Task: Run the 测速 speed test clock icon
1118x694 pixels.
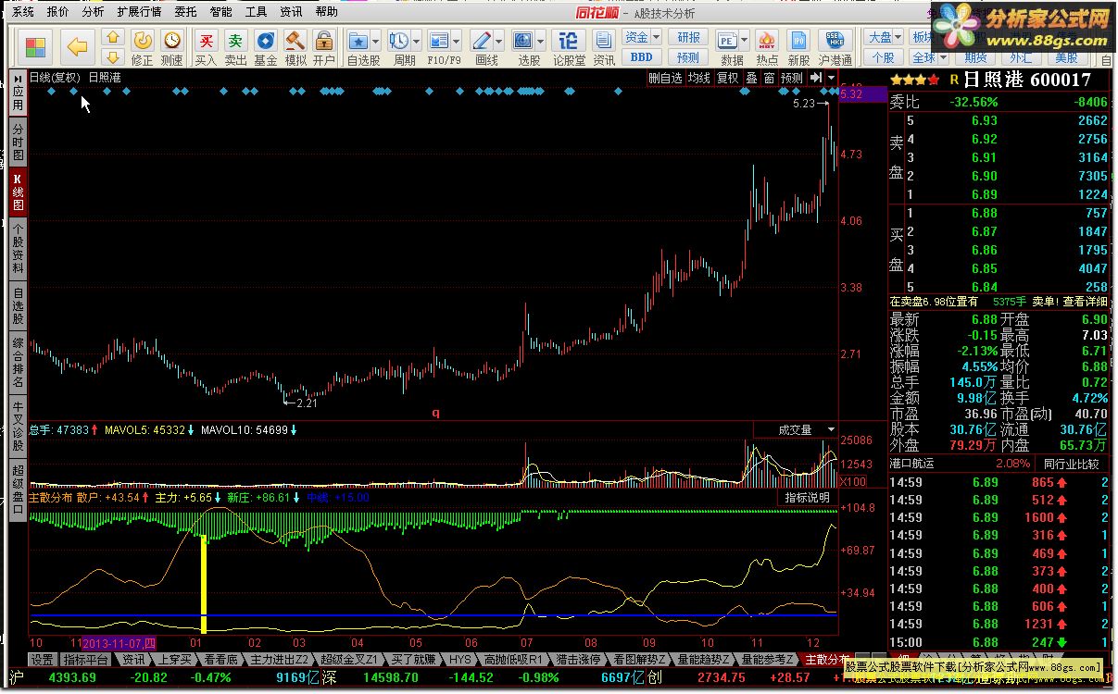Action: tap(171, 47)
